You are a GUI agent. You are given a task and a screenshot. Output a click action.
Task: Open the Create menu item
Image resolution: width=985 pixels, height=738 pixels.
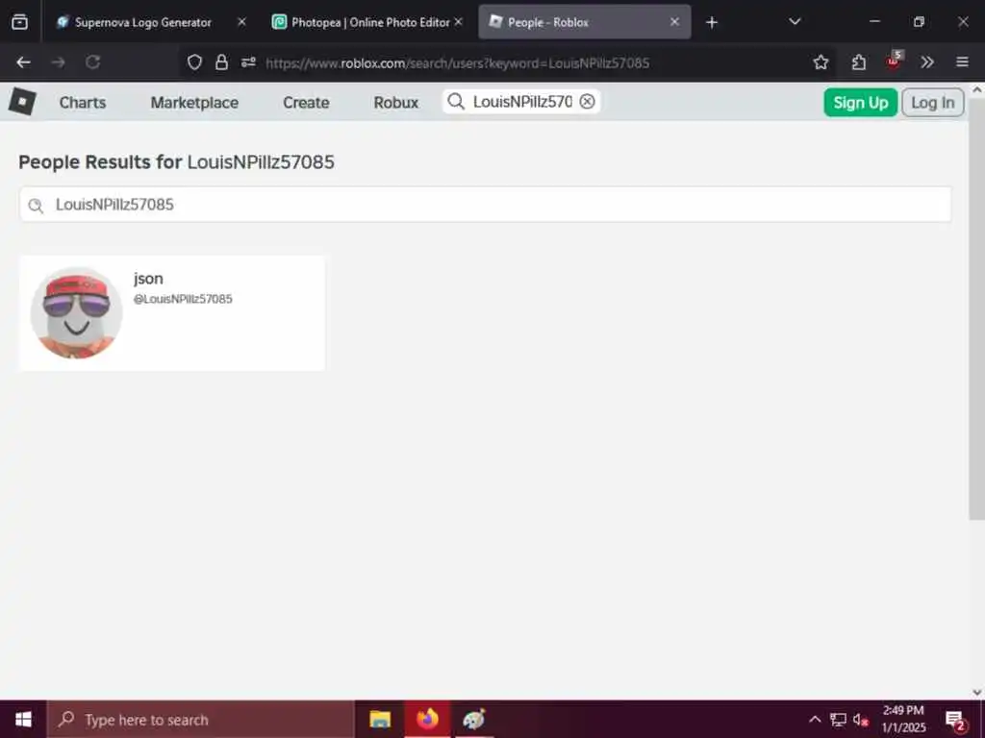tap(306, 102)
